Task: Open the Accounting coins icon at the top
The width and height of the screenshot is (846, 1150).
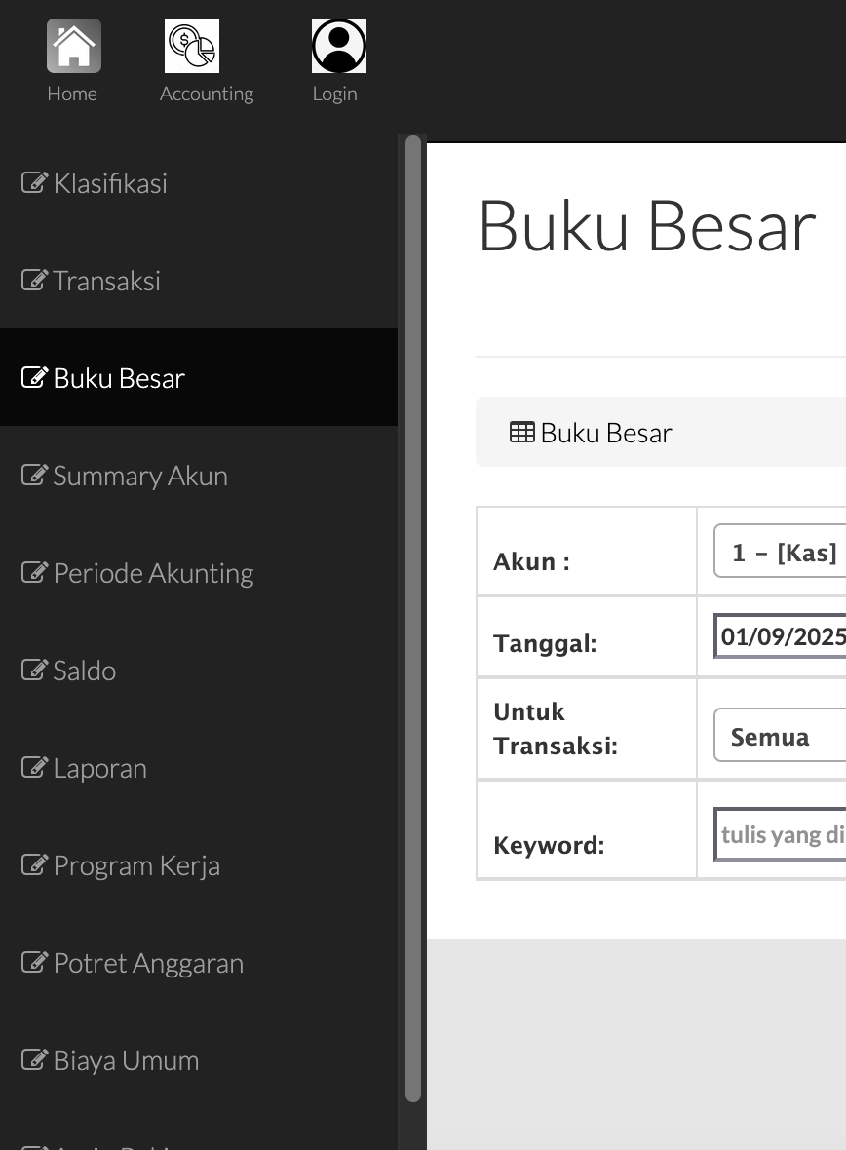Action: [191, 45]
